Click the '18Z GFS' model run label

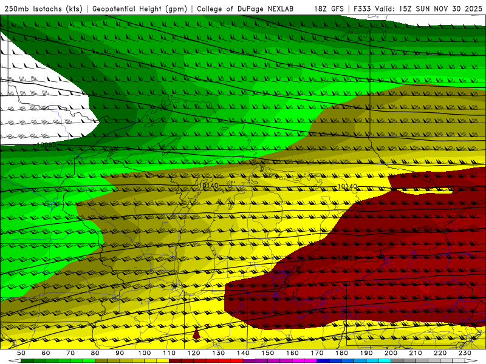click(x=329, y=8)
